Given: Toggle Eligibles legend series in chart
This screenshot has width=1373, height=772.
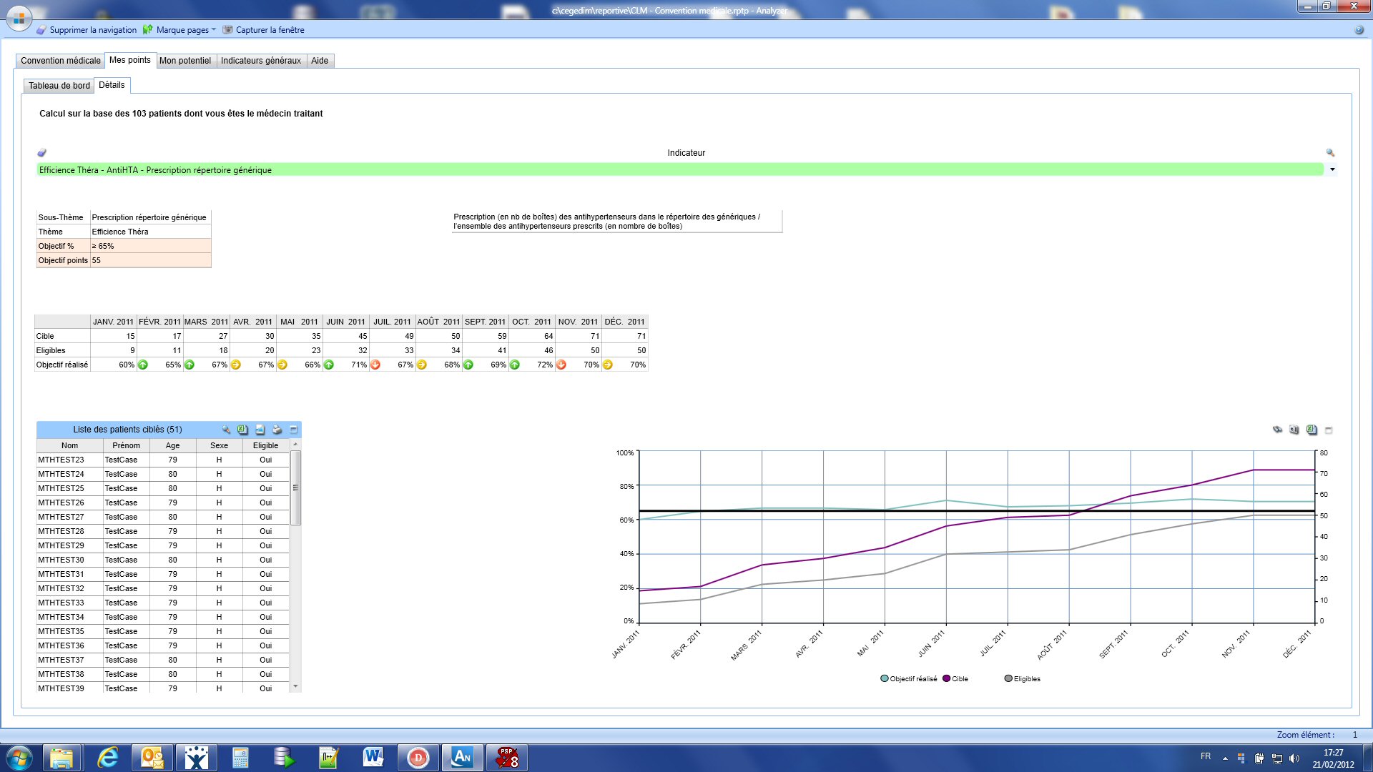Looking at the screenshot, I should point(1022,679).
